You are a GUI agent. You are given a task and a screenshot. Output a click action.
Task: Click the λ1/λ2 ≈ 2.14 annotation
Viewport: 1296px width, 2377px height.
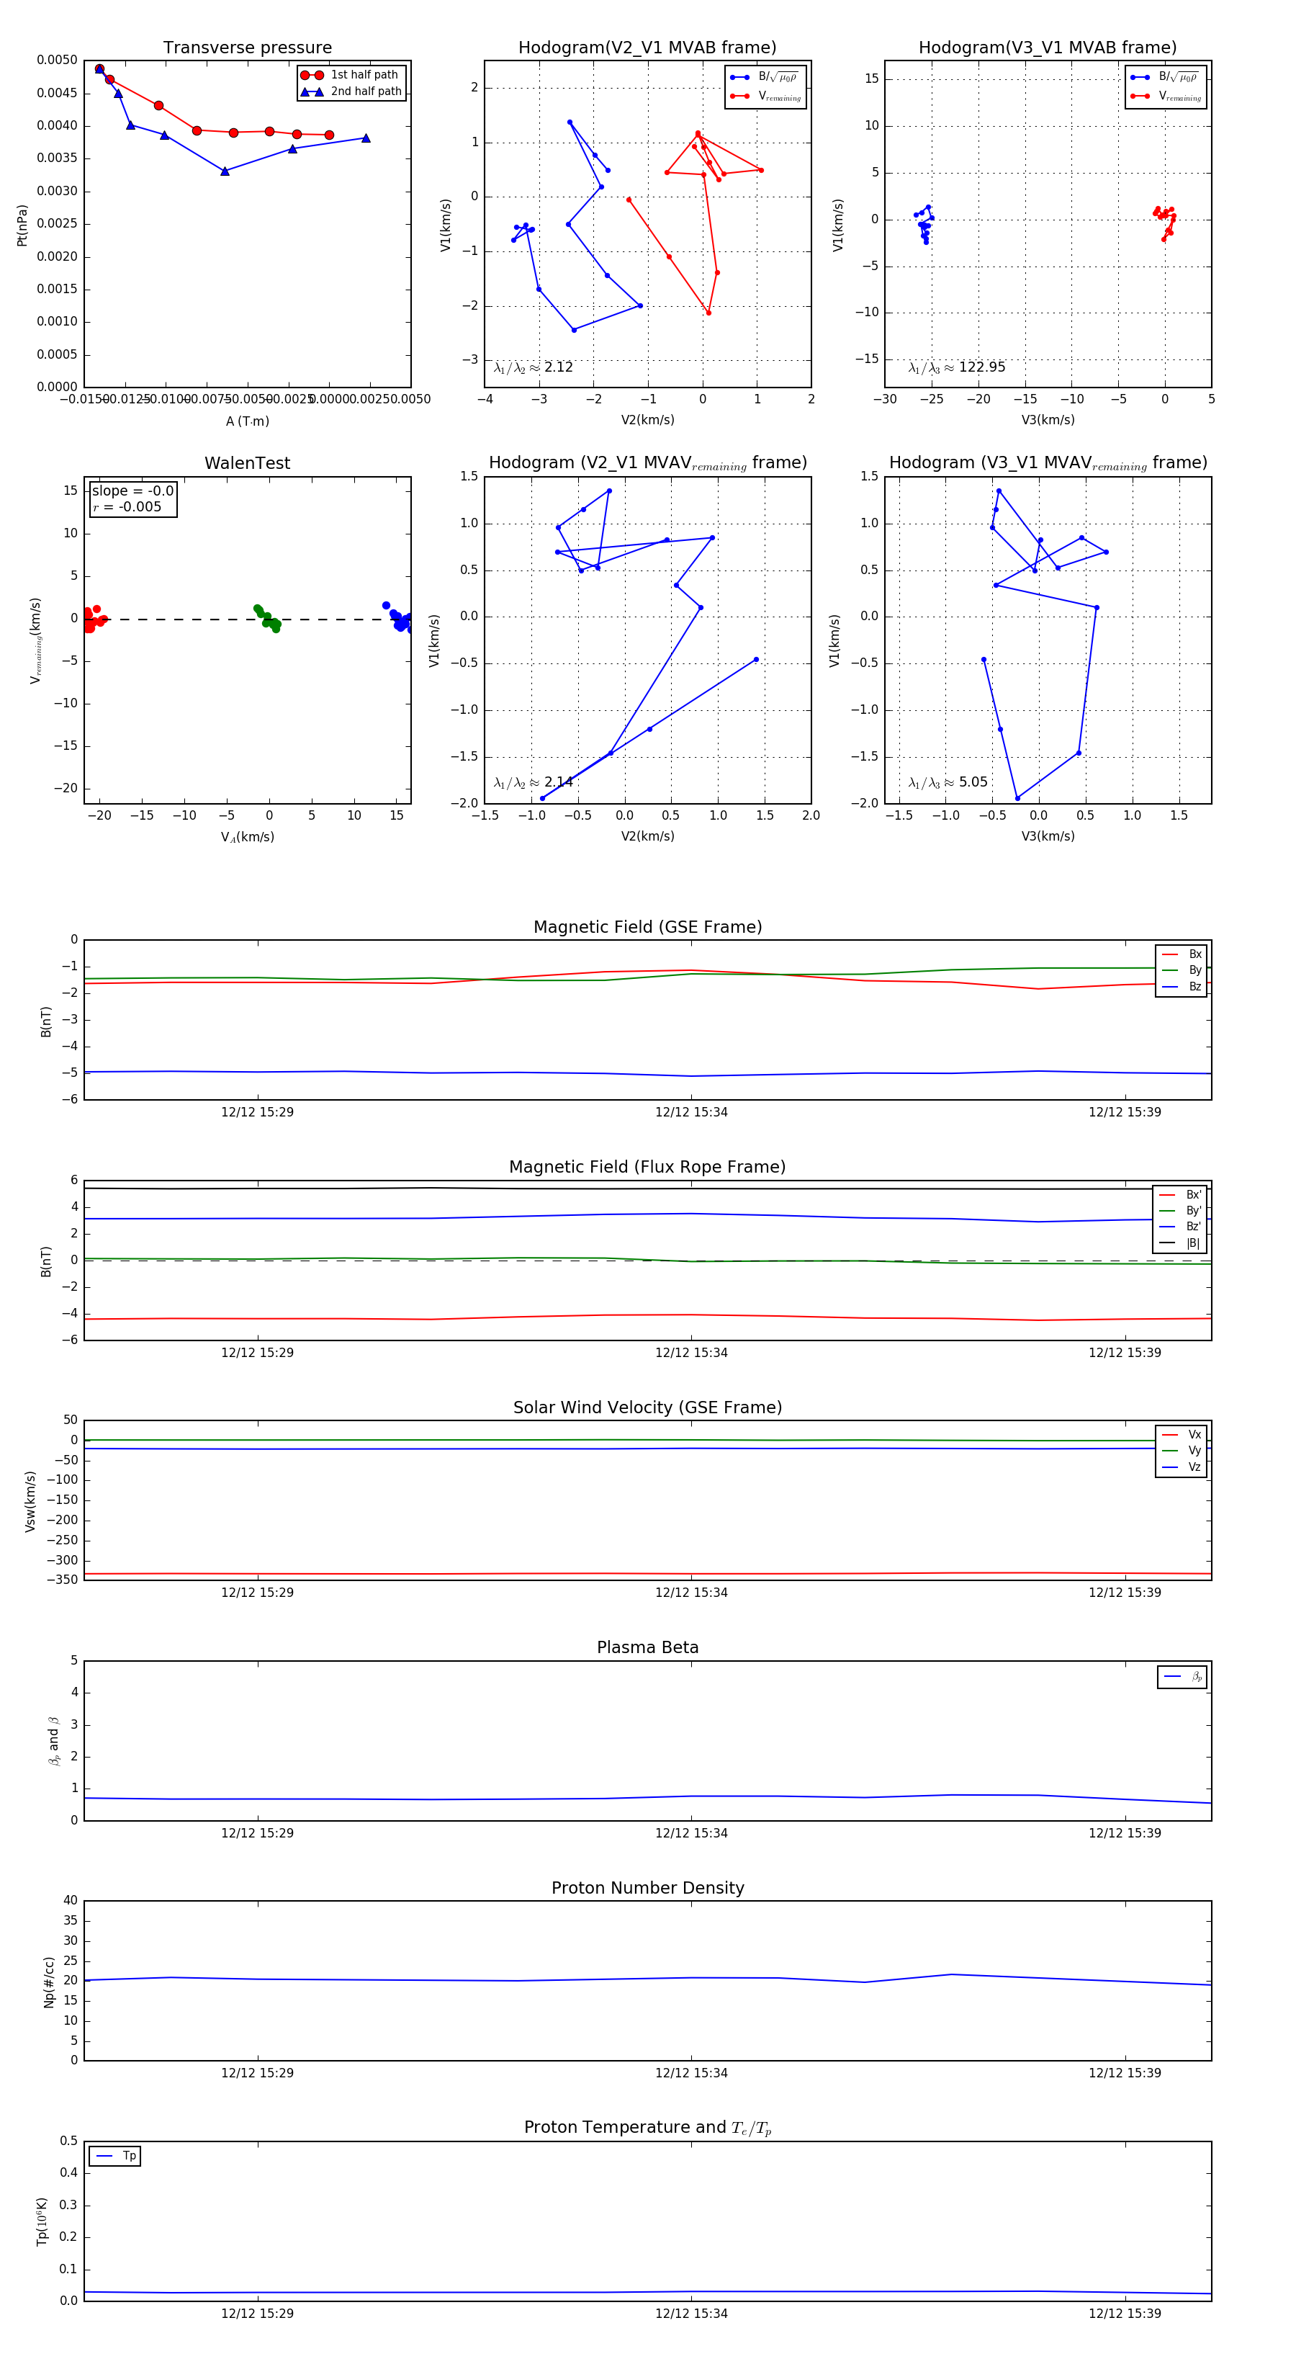point(533,782)
